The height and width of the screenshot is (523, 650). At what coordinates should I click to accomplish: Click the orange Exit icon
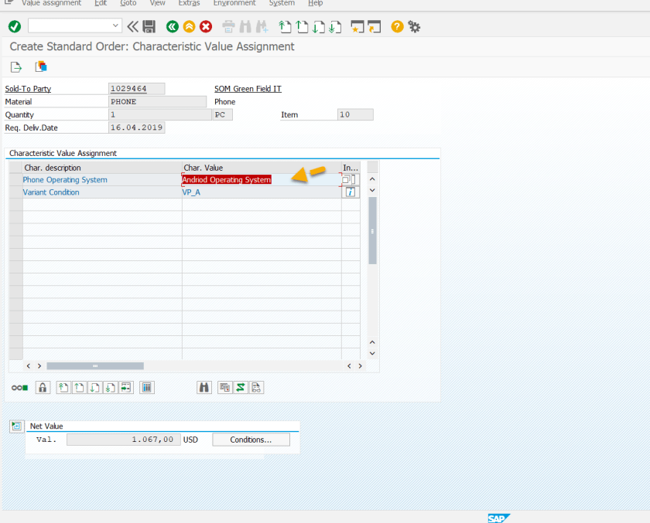[189, 27]
